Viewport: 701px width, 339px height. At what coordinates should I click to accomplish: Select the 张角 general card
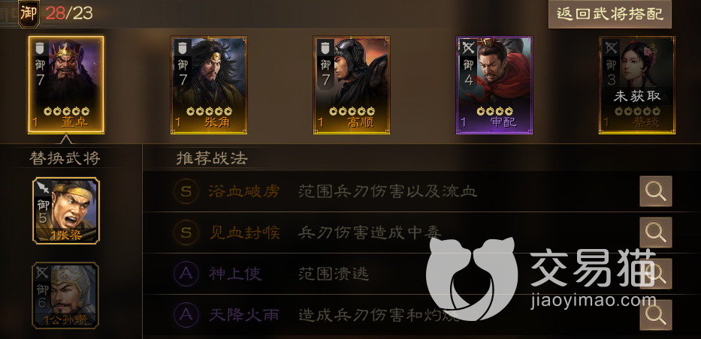pos(209,85)
